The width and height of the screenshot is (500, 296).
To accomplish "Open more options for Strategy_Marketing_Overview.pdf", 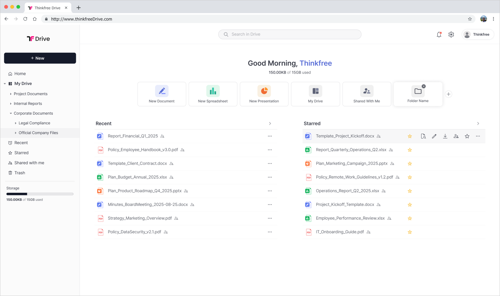I will point(270,218).
